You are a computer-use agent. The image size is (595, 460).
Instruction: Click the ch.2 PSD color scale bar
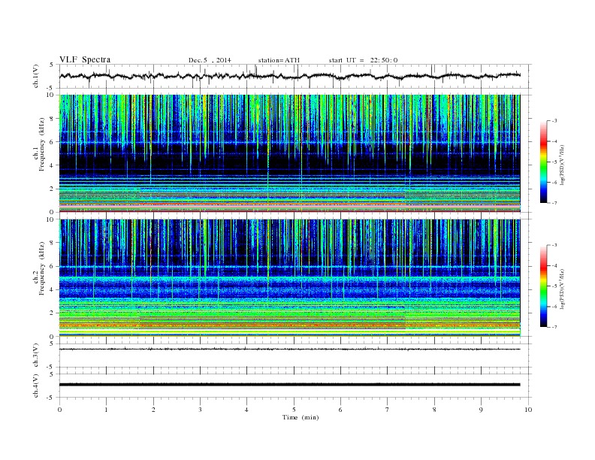(x=544, y=286)
